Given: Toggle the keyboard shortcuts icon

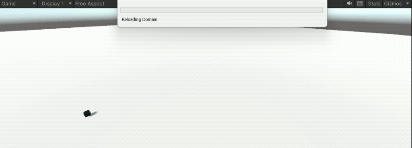Looking at the screenshot, I should pyautogui.click(x=360, y=3).
